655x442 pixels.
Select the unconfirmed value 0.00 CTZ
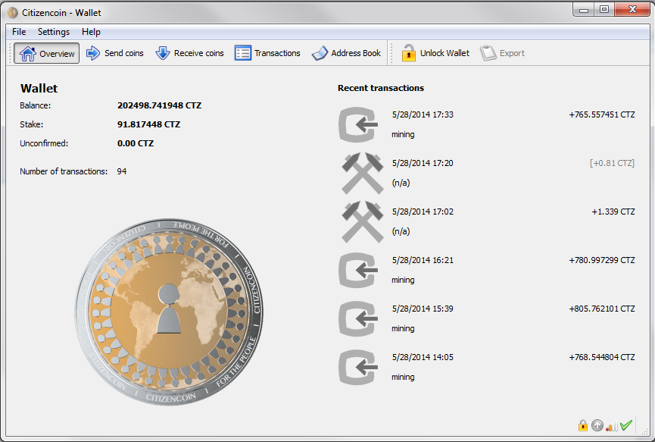click(136, 143)
